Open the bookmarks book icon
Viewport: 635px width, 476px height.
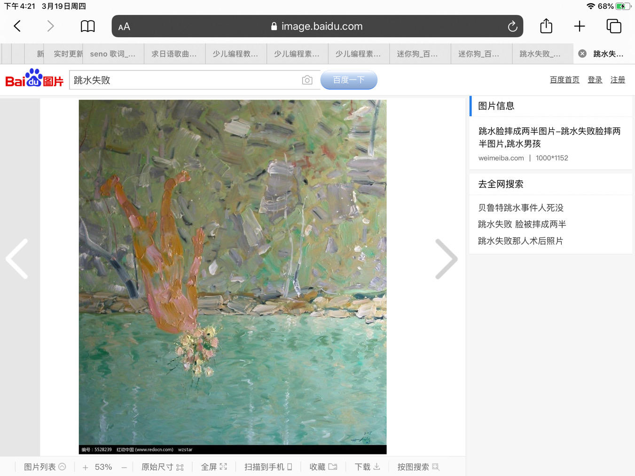coord(88,26)
